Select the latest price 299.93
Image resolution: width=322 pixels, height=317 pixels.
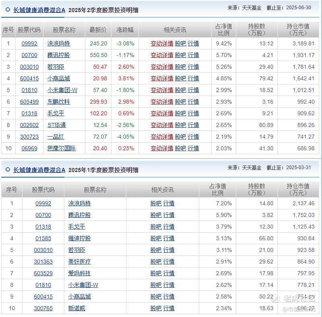coord(98,102)
